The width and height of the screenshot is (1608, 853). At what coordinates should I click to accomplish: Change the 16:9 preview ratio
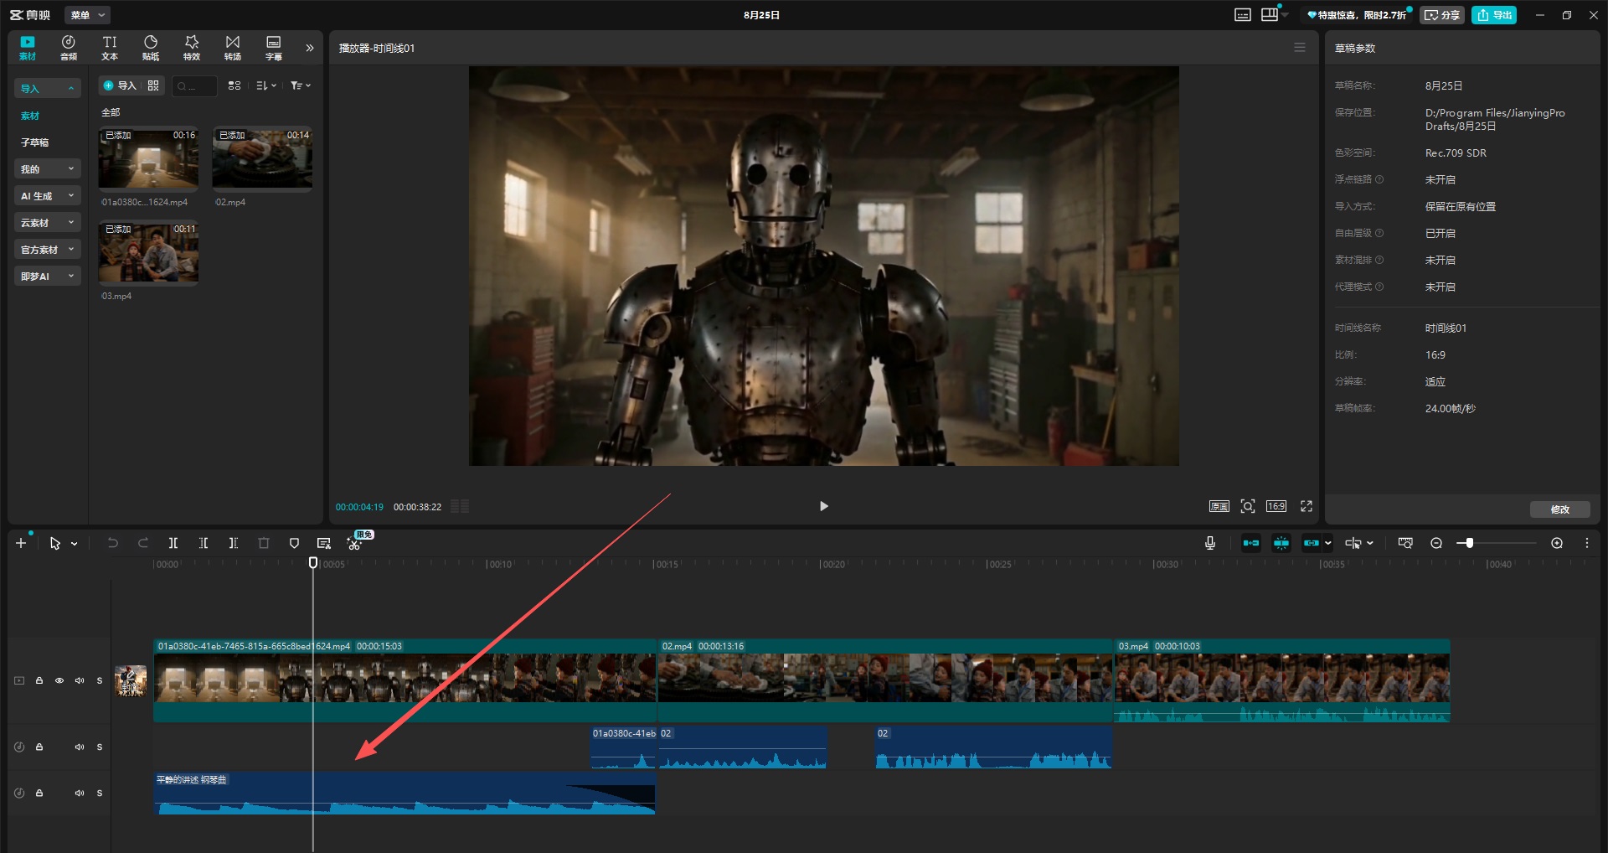pos(1276,506)
